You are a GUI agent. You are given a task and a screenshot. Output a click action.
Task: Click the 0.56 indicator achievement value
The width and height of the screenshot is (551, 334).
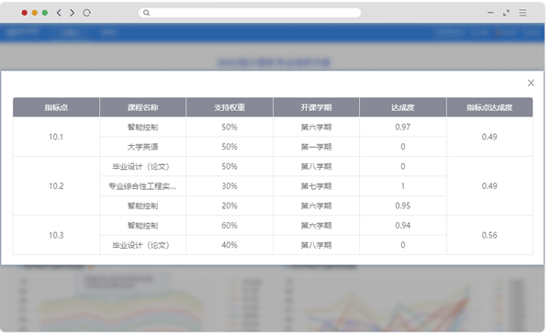pos(489,235)
